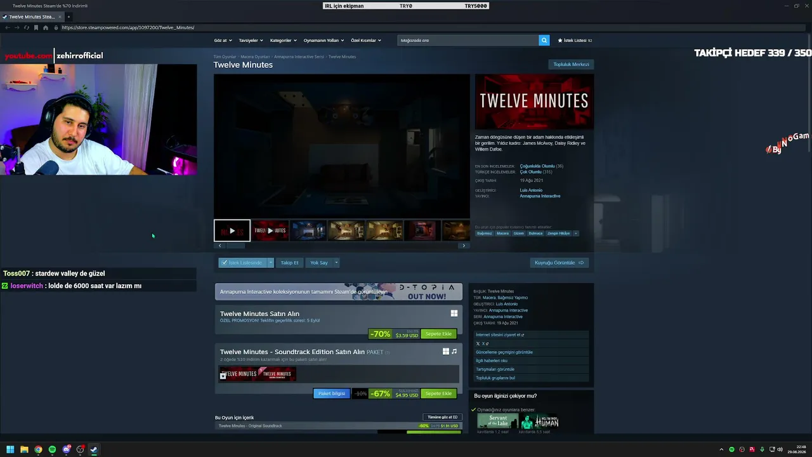Open the Soundtrack Edition bundle image
This screenshot has height=457, width=812.
tap(258, 374)
